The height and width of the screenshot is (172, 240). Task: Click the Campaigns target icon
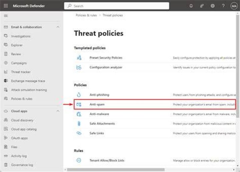(6, 63)
